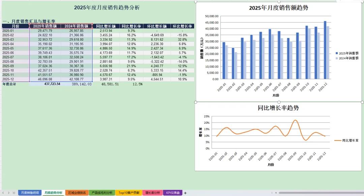Click the next sheet navigation arrow
This screenshot has height=196, width=364.
click(8, 193)
